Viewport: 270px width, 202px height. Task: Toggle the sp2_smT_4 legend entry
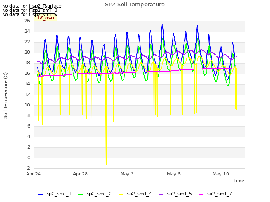pyautogui.click(x=135, y=194)
